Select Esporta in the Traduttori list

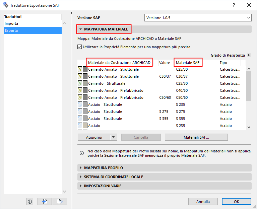(33, 30)
